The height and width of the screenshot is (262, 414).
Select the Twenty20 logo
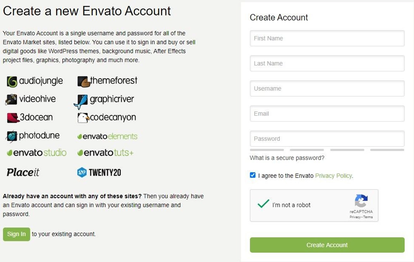pos(99,172)
